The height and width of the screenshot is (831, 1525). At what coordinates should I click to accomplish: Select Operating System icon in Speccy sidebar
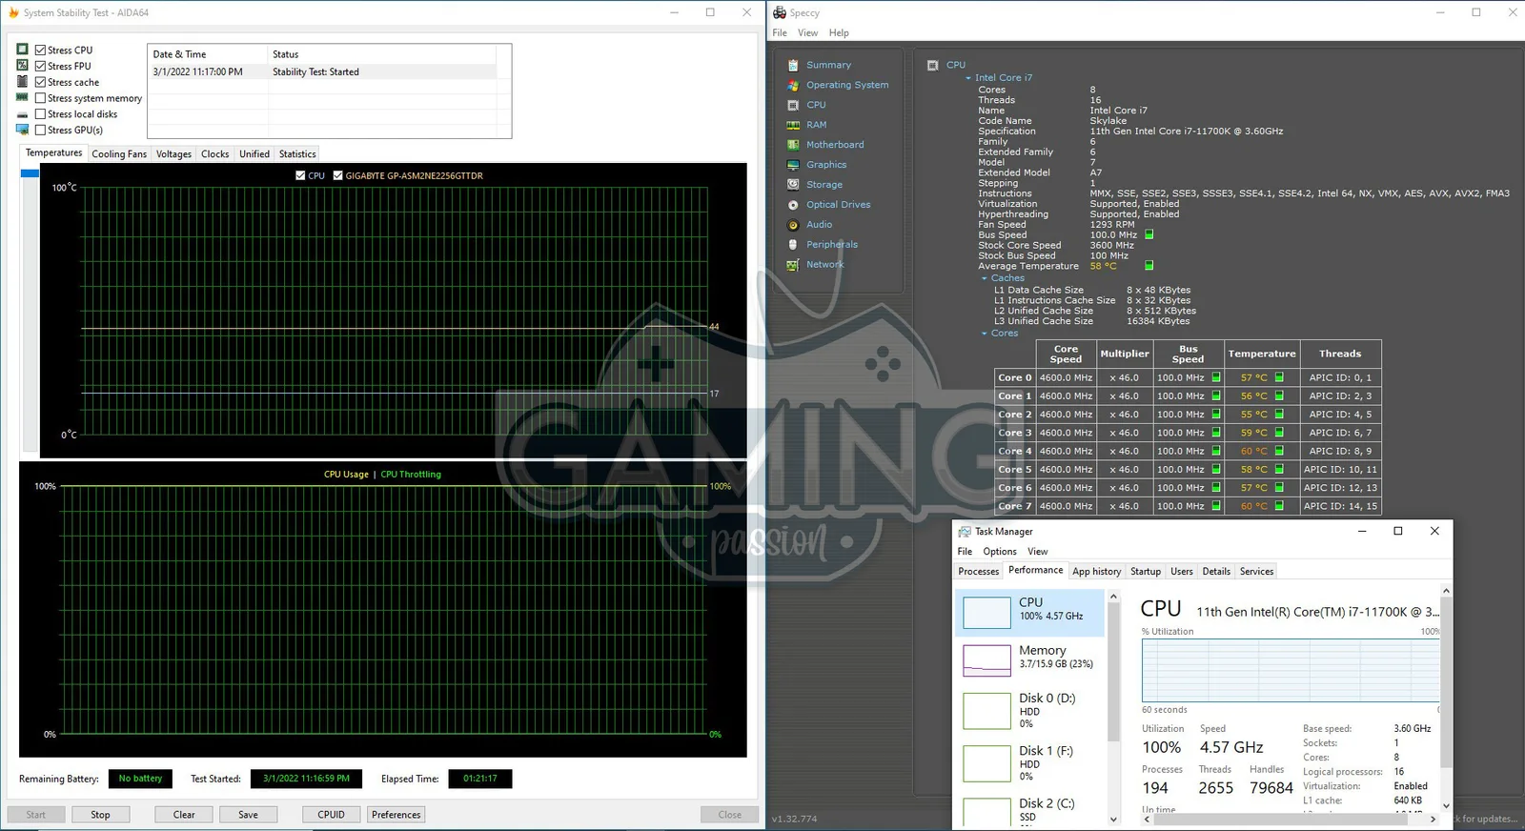click(x=793, y=85)
